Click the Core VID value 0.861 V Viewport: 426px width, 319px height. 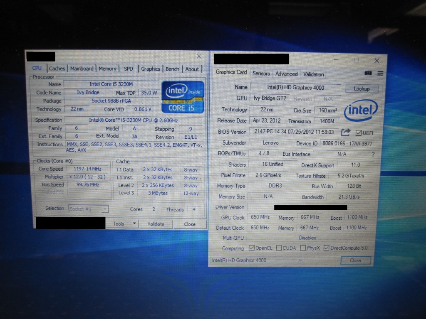[x=143, y=109]
